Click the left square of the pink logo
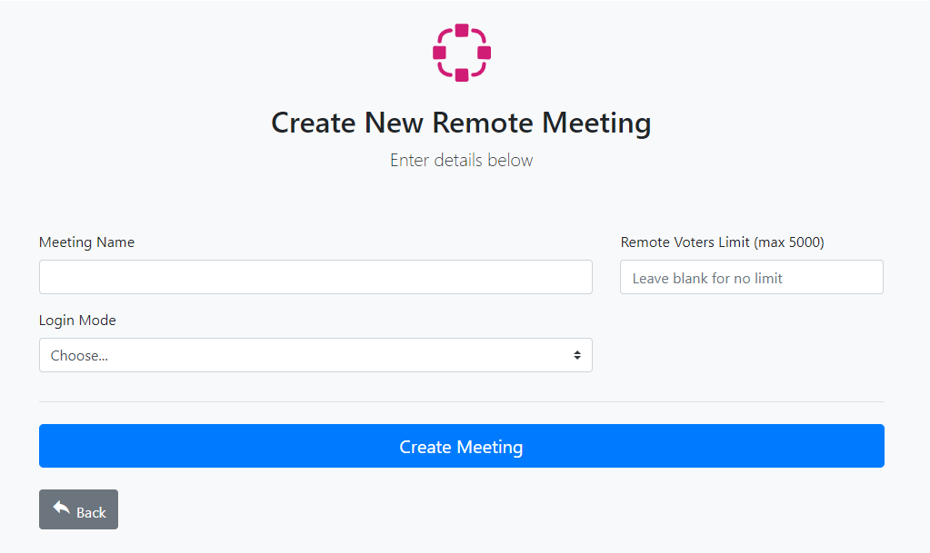This screenshot has height=553, width=930. click(x=439, y=53)
